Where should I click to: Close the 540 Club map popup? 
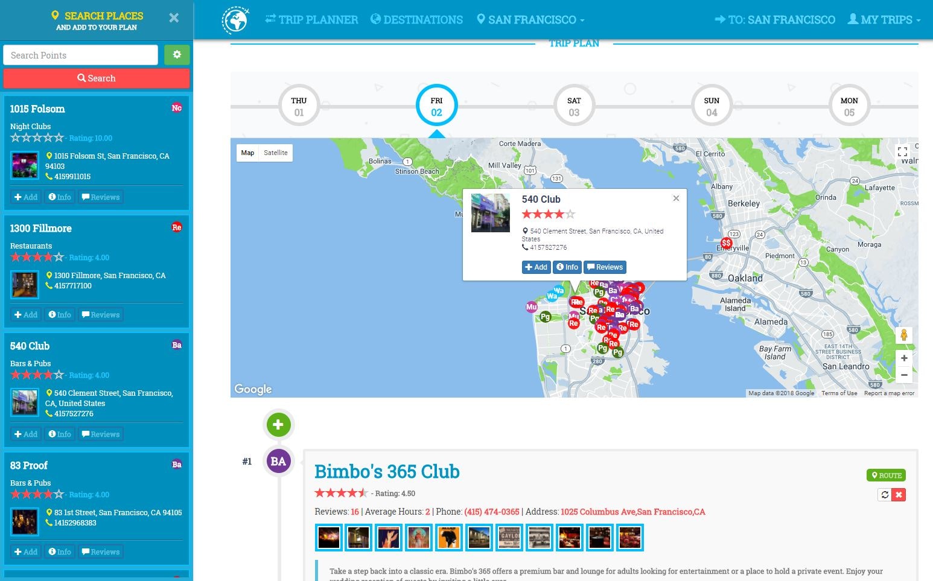click(676, 198)
